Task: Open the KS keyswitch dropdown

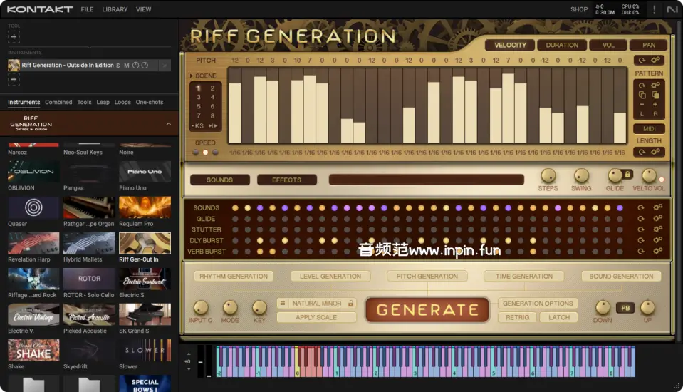Action: point(198,126)
